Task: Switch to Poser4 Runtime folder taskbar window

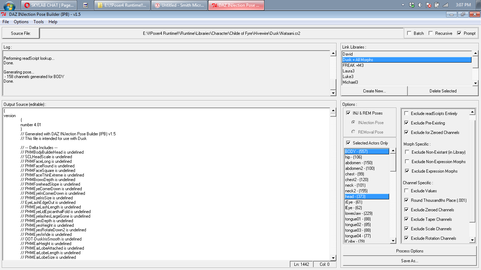Action: 122,5
